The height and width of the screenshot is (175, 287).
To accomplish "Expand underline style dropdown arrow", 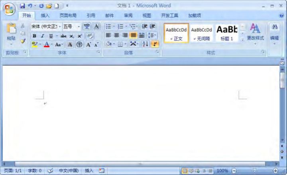I will [x=57, y=36].
